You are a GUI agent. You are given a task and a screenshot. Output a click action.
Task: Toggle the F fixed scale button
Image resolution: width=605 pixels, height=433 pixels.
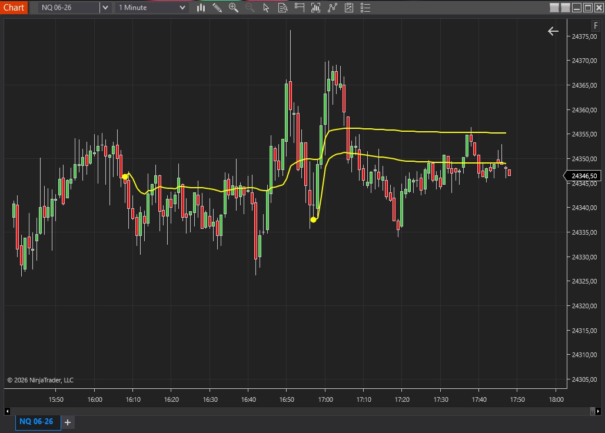pyautogui.click(x=596, y=26)
